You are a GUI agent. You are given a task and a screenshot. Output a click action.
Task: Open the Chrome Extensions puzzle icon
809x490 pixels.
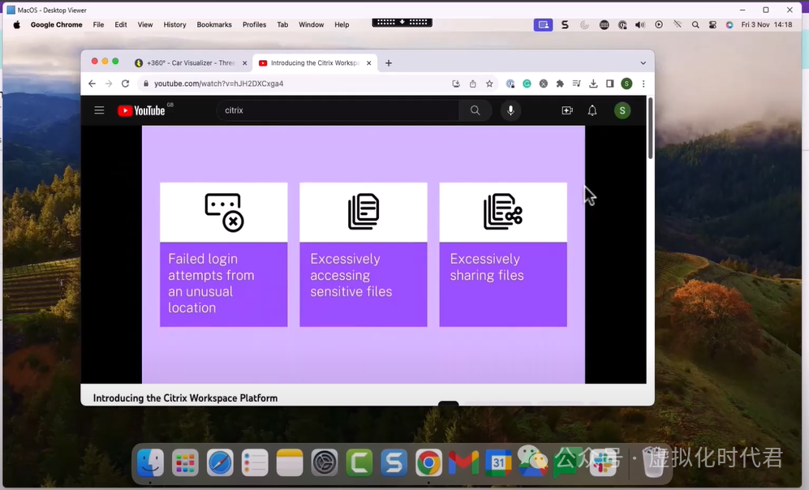click(560, 84)
